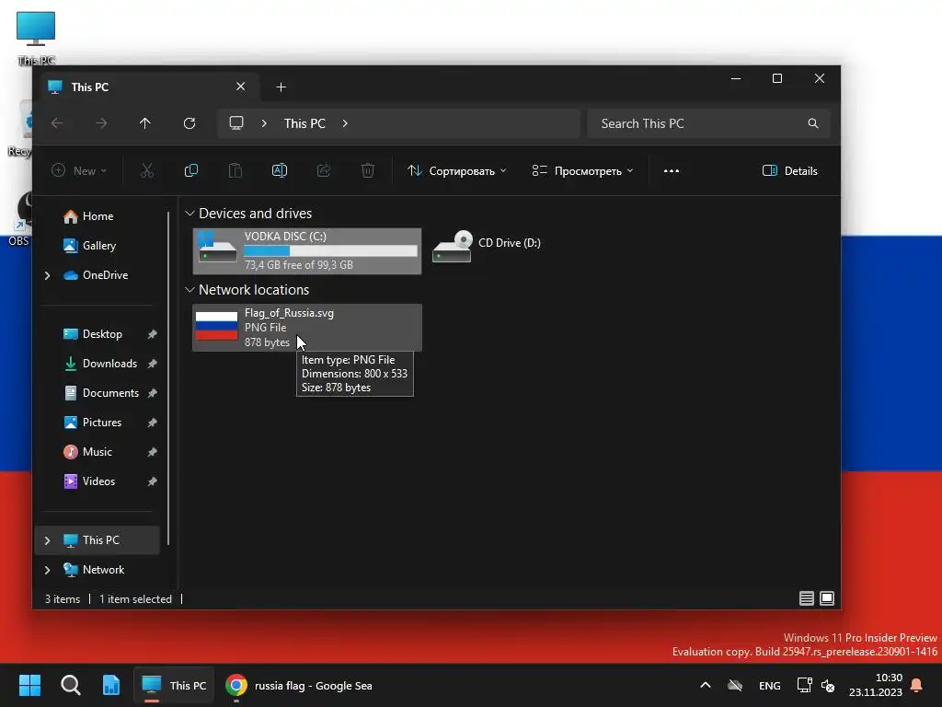Click the monitor icon in address bar

(236, 123)
